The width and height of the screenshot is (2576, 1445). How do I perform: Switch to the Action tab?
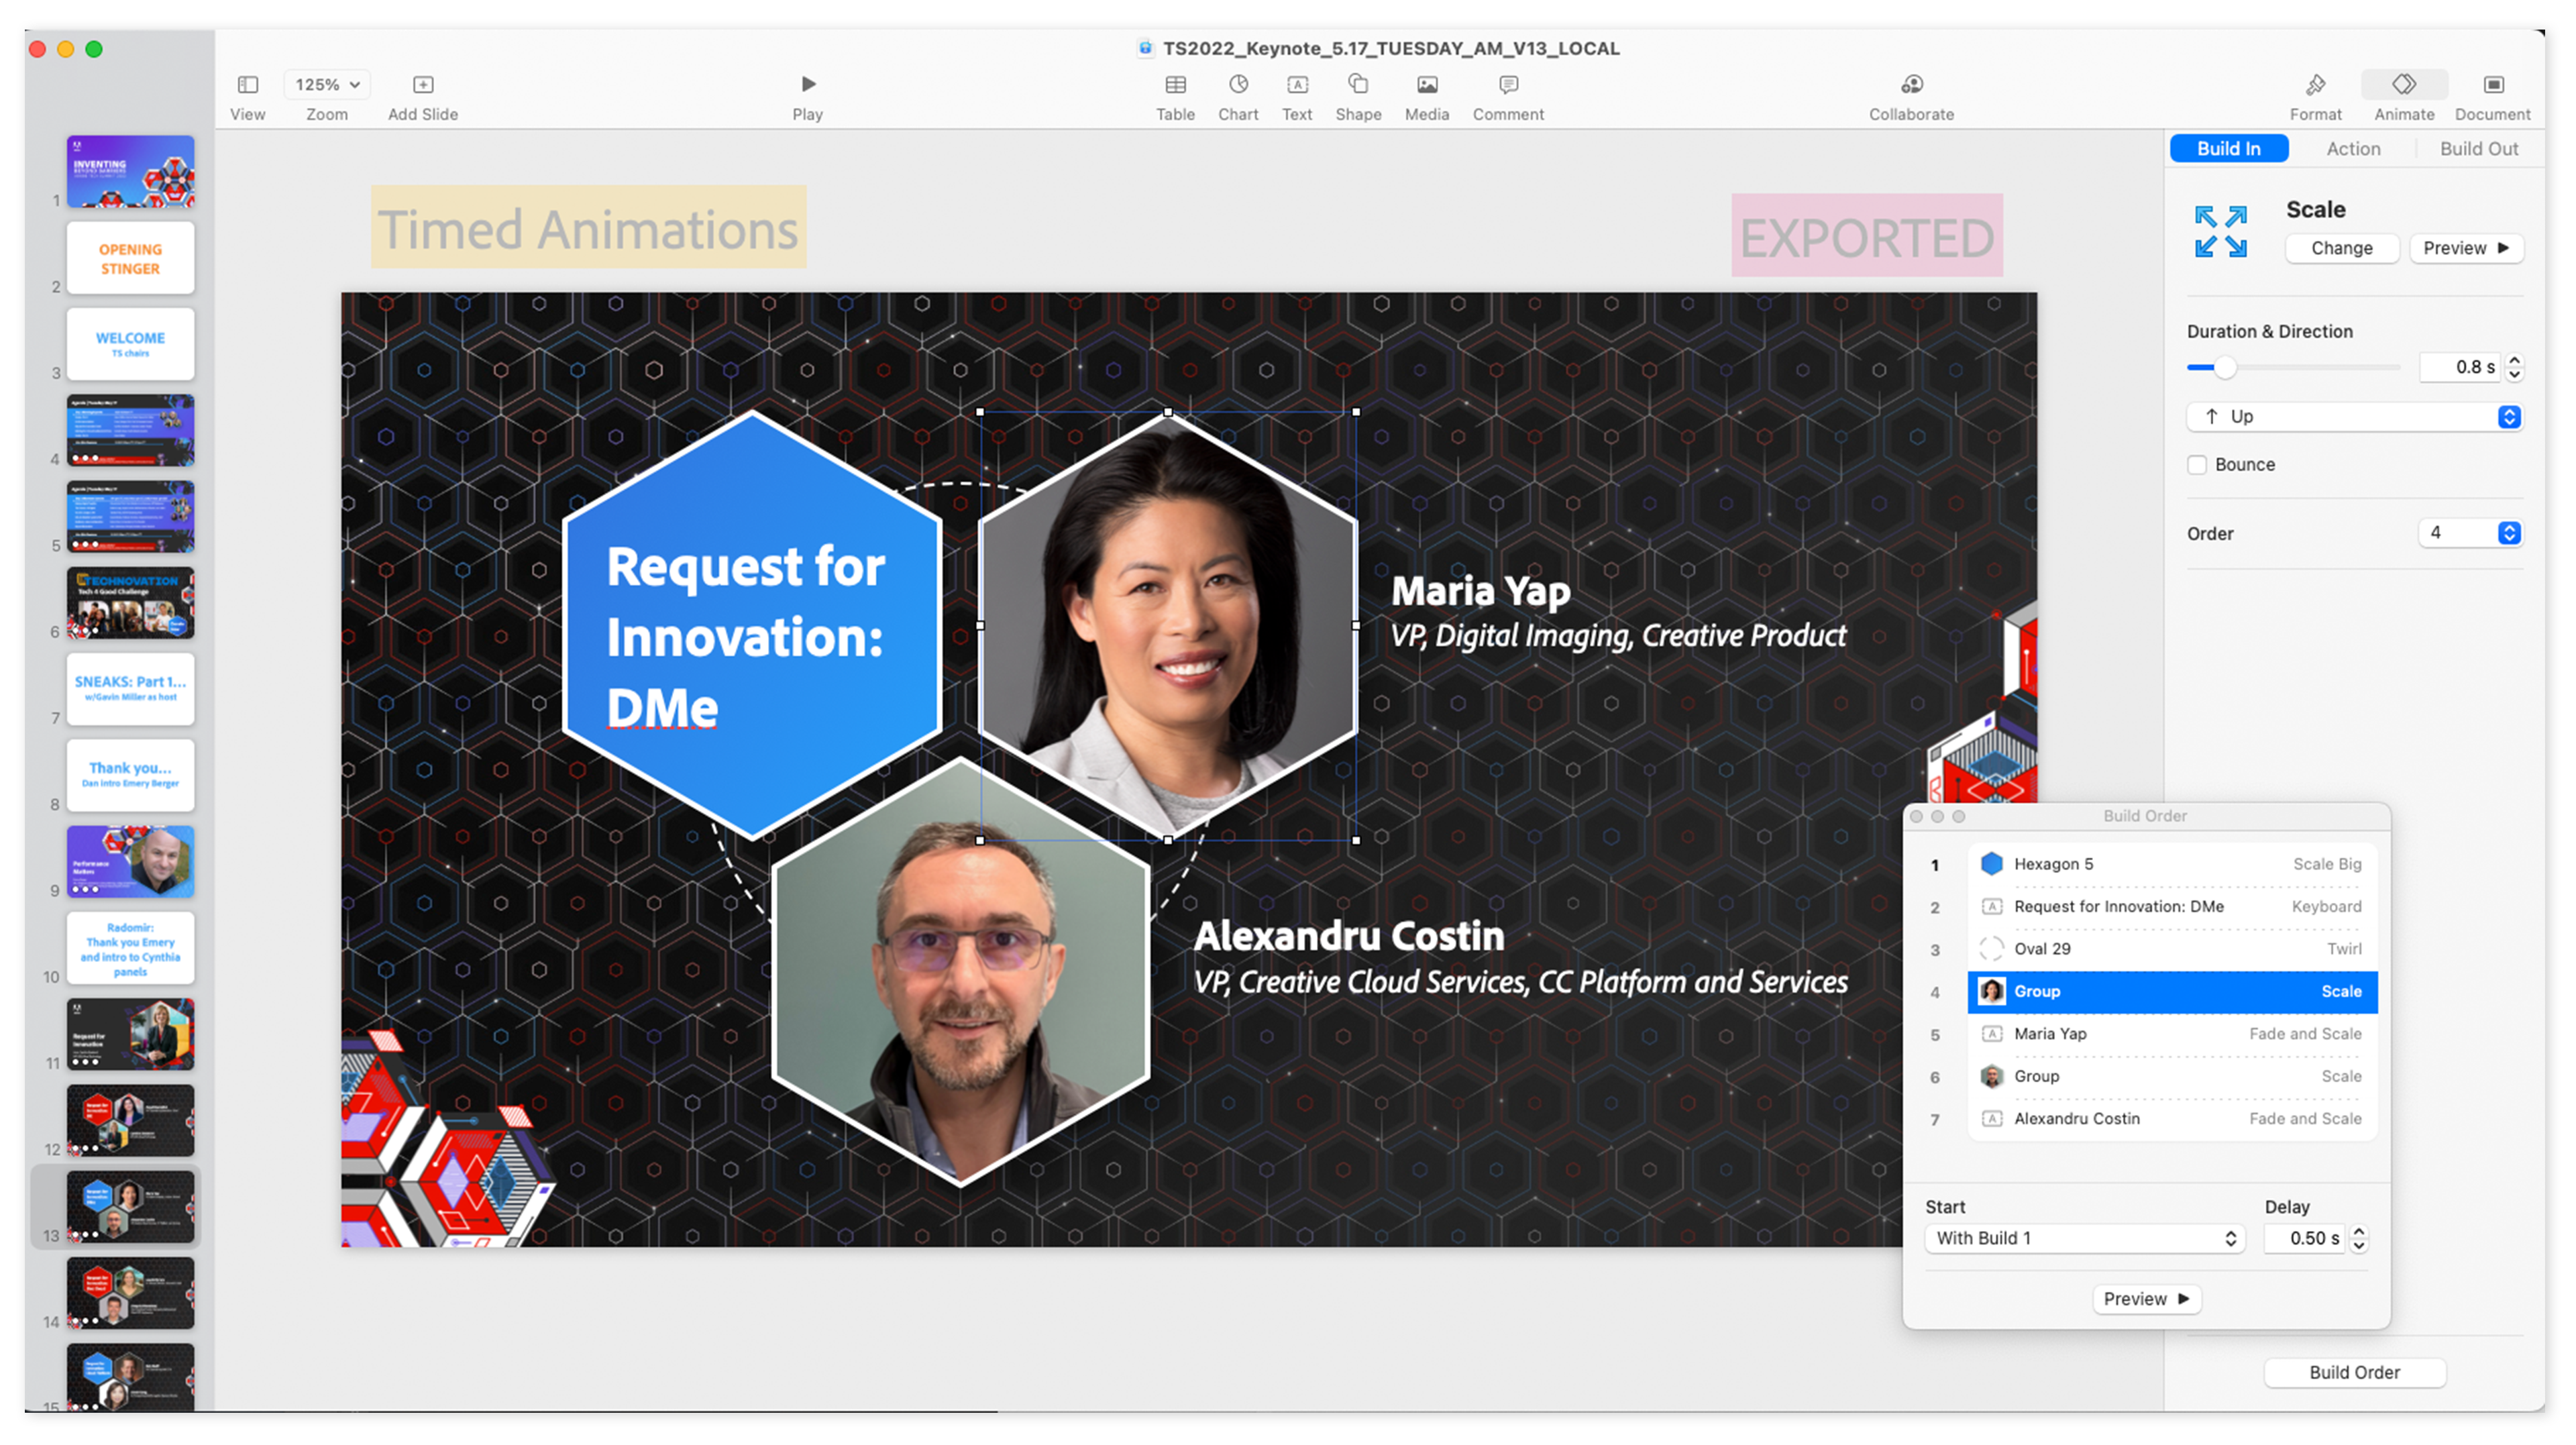click(x=2352, y=149)
